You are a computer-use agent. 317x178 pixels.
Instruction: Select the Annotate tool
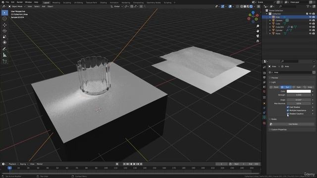(x=4, y=49)
